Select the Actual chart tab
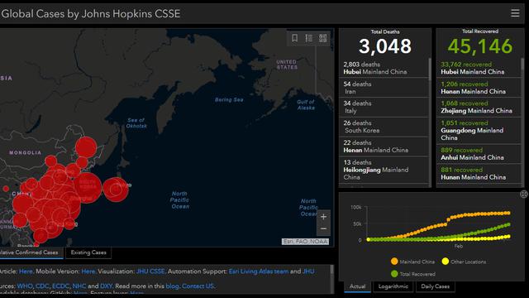 tap(358, 286)
